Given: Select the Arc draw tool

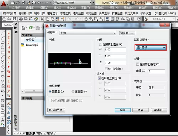Looking at the screenshot, I should point(2,57).
